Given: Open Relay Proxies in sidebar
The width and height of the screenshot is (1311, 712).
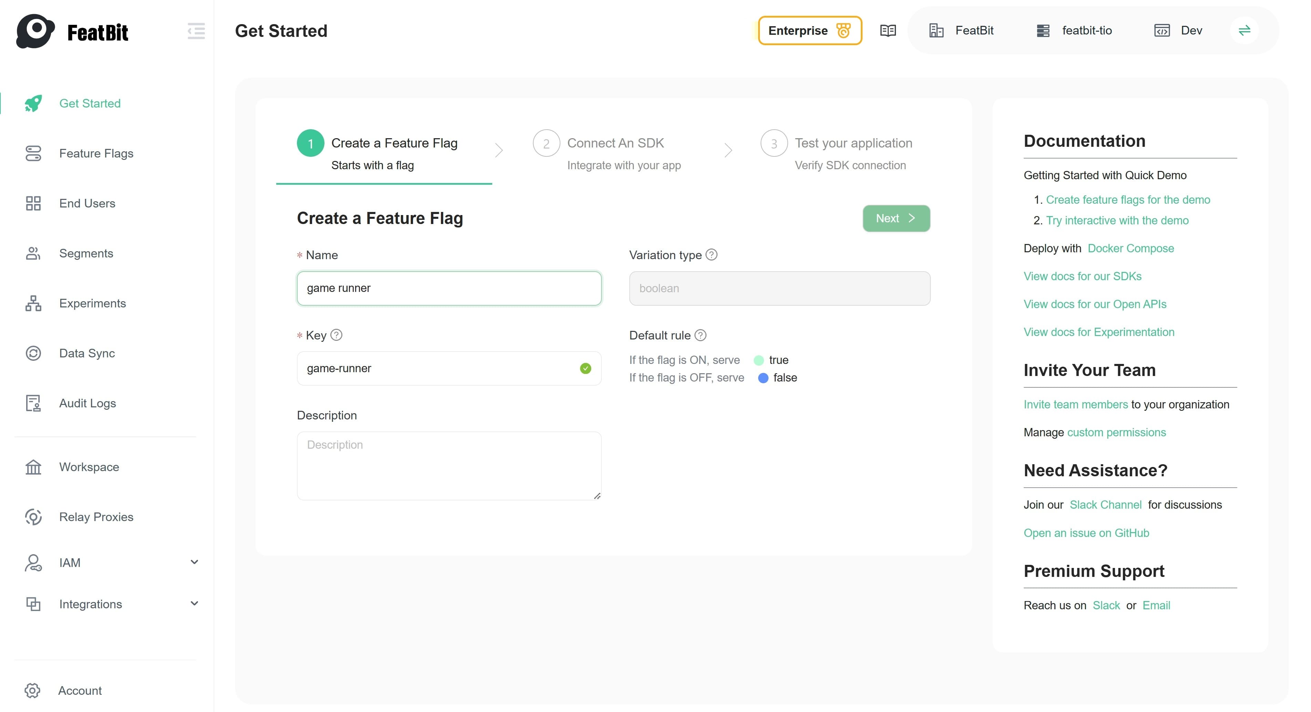Looking at the screenshot, I should coord(96,517).
